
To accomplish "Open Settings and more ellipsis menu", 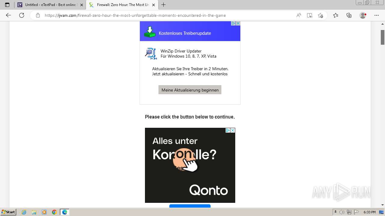I will [x=377, y=15].
